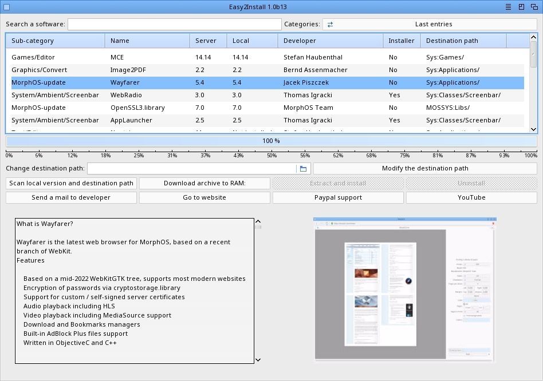Click server version 14.14 cell
Screen dimensions: 543x381
203,57
